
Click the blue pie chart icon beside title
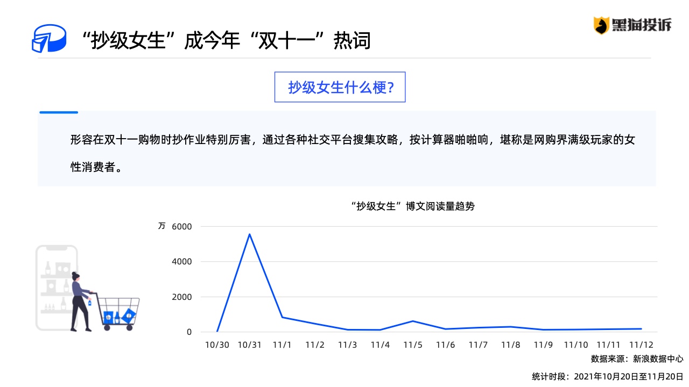[x=49, y=39]
